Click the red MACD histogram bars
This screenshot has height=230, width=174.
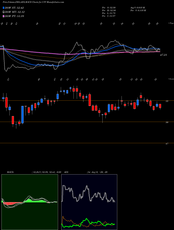coord(13,204)
